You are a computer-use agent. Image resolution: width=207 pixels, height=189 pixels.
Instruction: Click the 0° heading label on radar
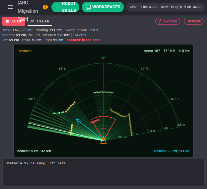[103, 58]
